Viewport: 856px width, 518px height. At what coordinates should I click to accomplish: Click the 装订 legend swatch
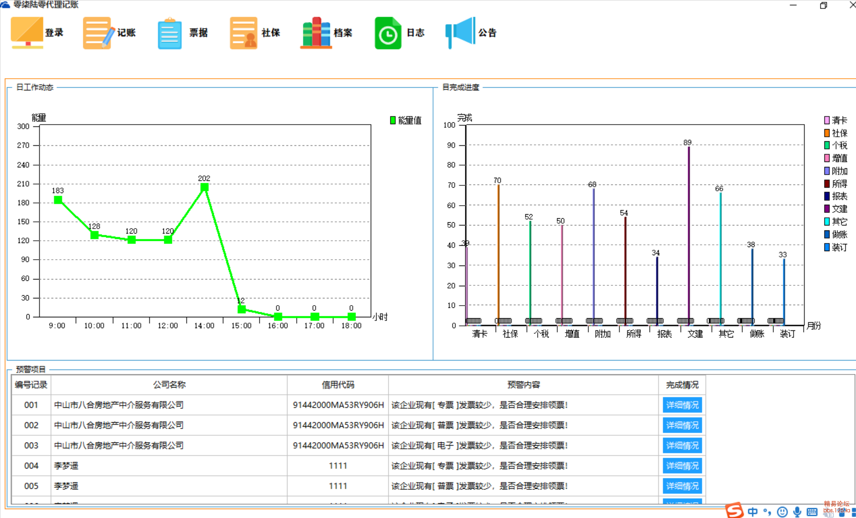tap(827, 247)
